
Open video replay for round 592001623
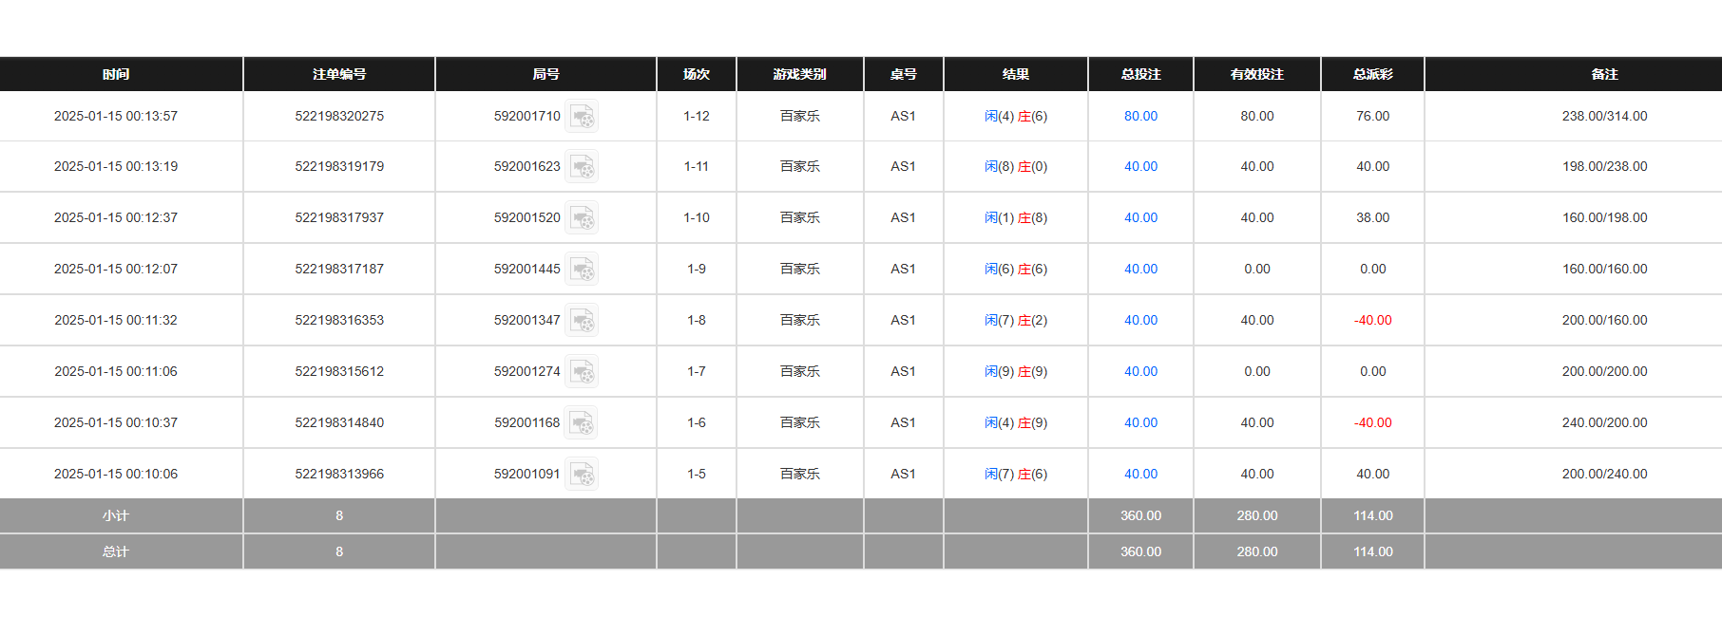tap(582, 167)
